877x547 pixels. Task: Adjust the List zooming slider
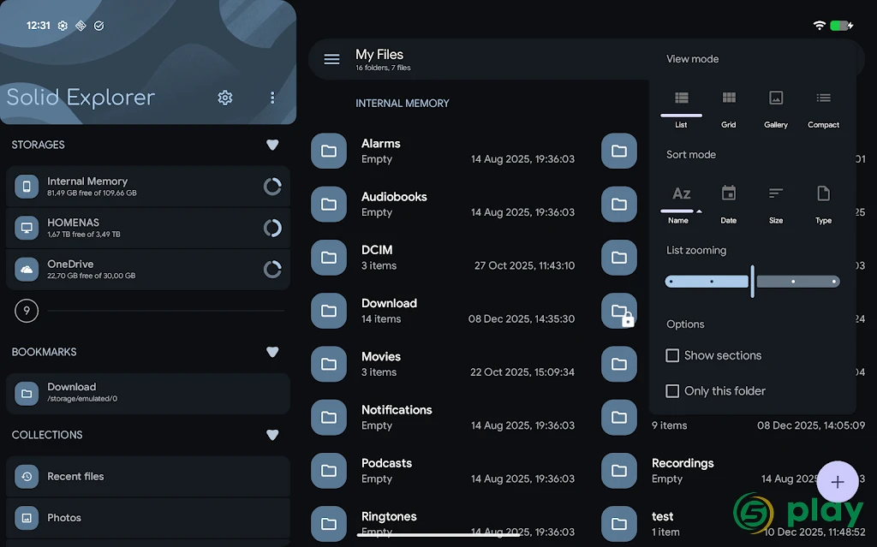(x=752, y=282)
